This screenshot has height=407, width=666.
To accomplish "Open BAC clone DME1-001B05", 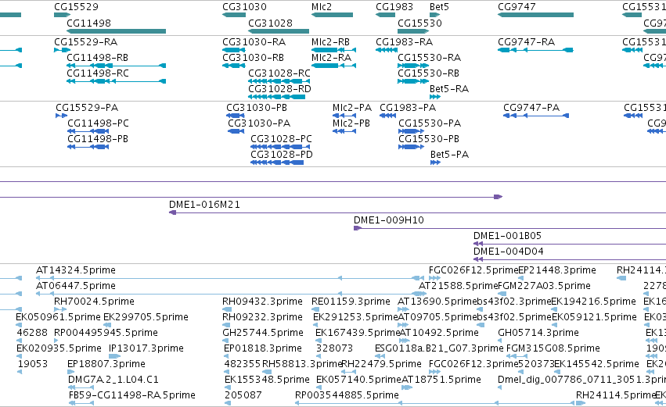I will 508,236.
